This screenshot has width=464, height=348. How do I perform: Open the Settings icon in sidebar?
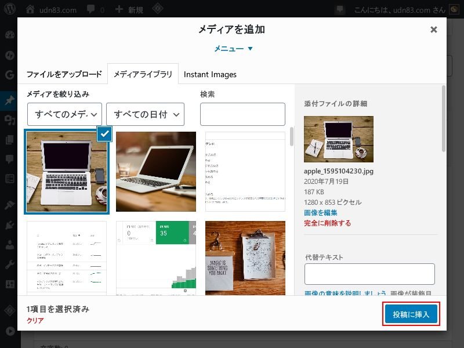9,284
